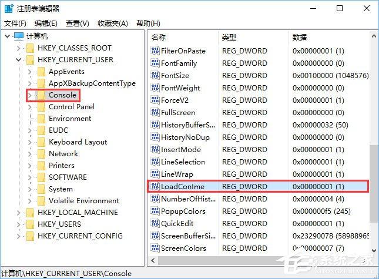
Task: Expand the AppEvents key
Action: pos(29,72)
